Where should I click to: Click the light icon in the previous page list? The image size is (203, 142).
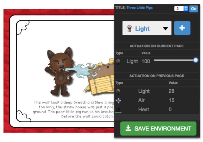pyautogui.click(x=118, y=91)
